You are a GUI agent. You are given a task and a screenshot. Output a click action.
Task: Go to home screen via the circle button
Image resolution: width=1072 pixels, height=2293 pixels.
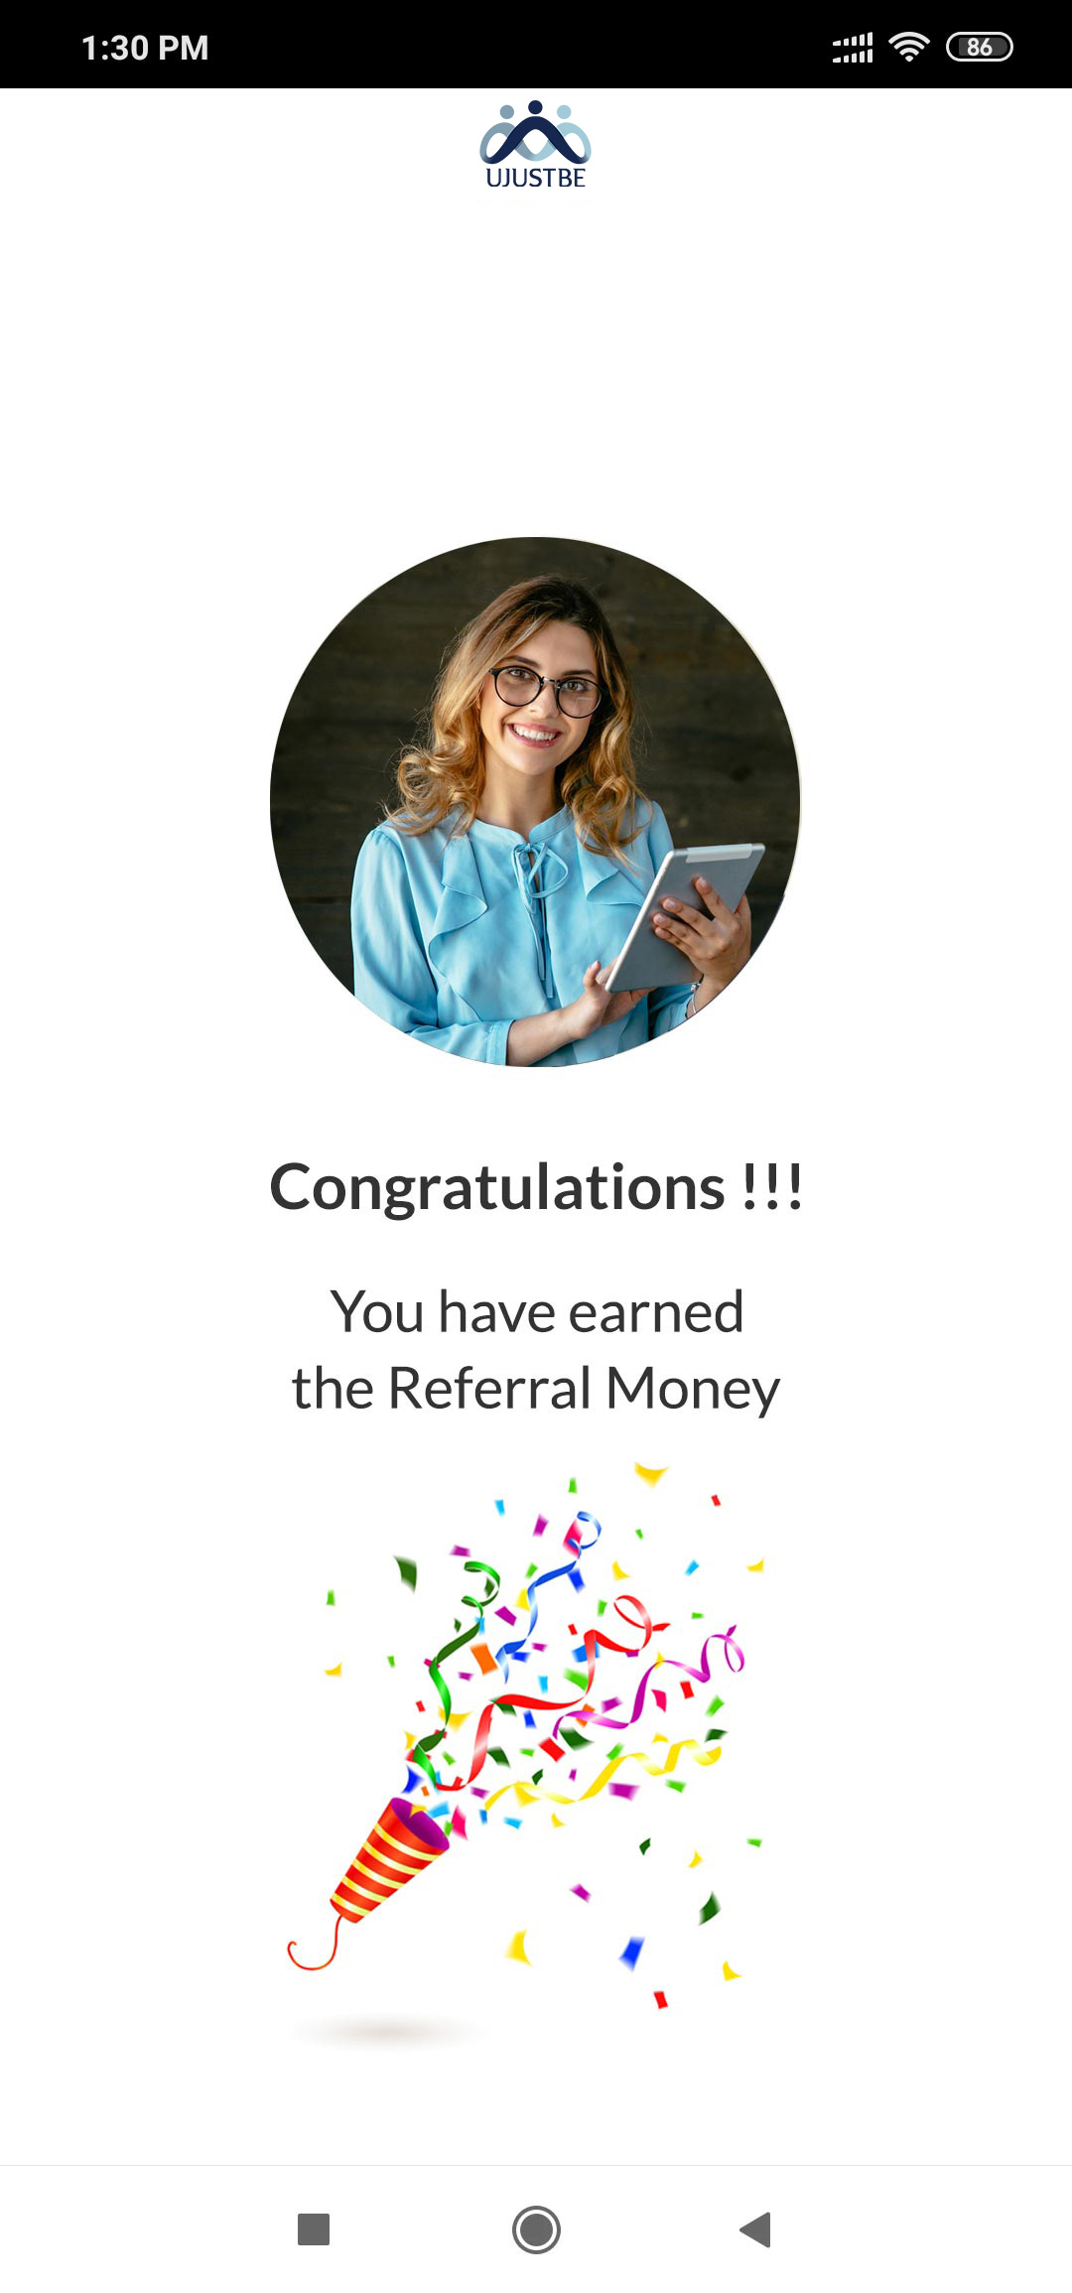click(x=536, y=2229)
